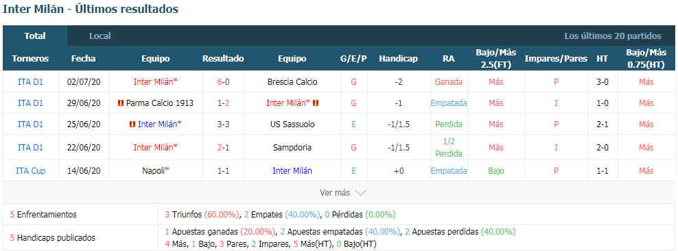Image resolution: width=678 pixels, height=251 pixels.
Task: Expand the Ver más chevron arrow
Action: tap(360, 193)
